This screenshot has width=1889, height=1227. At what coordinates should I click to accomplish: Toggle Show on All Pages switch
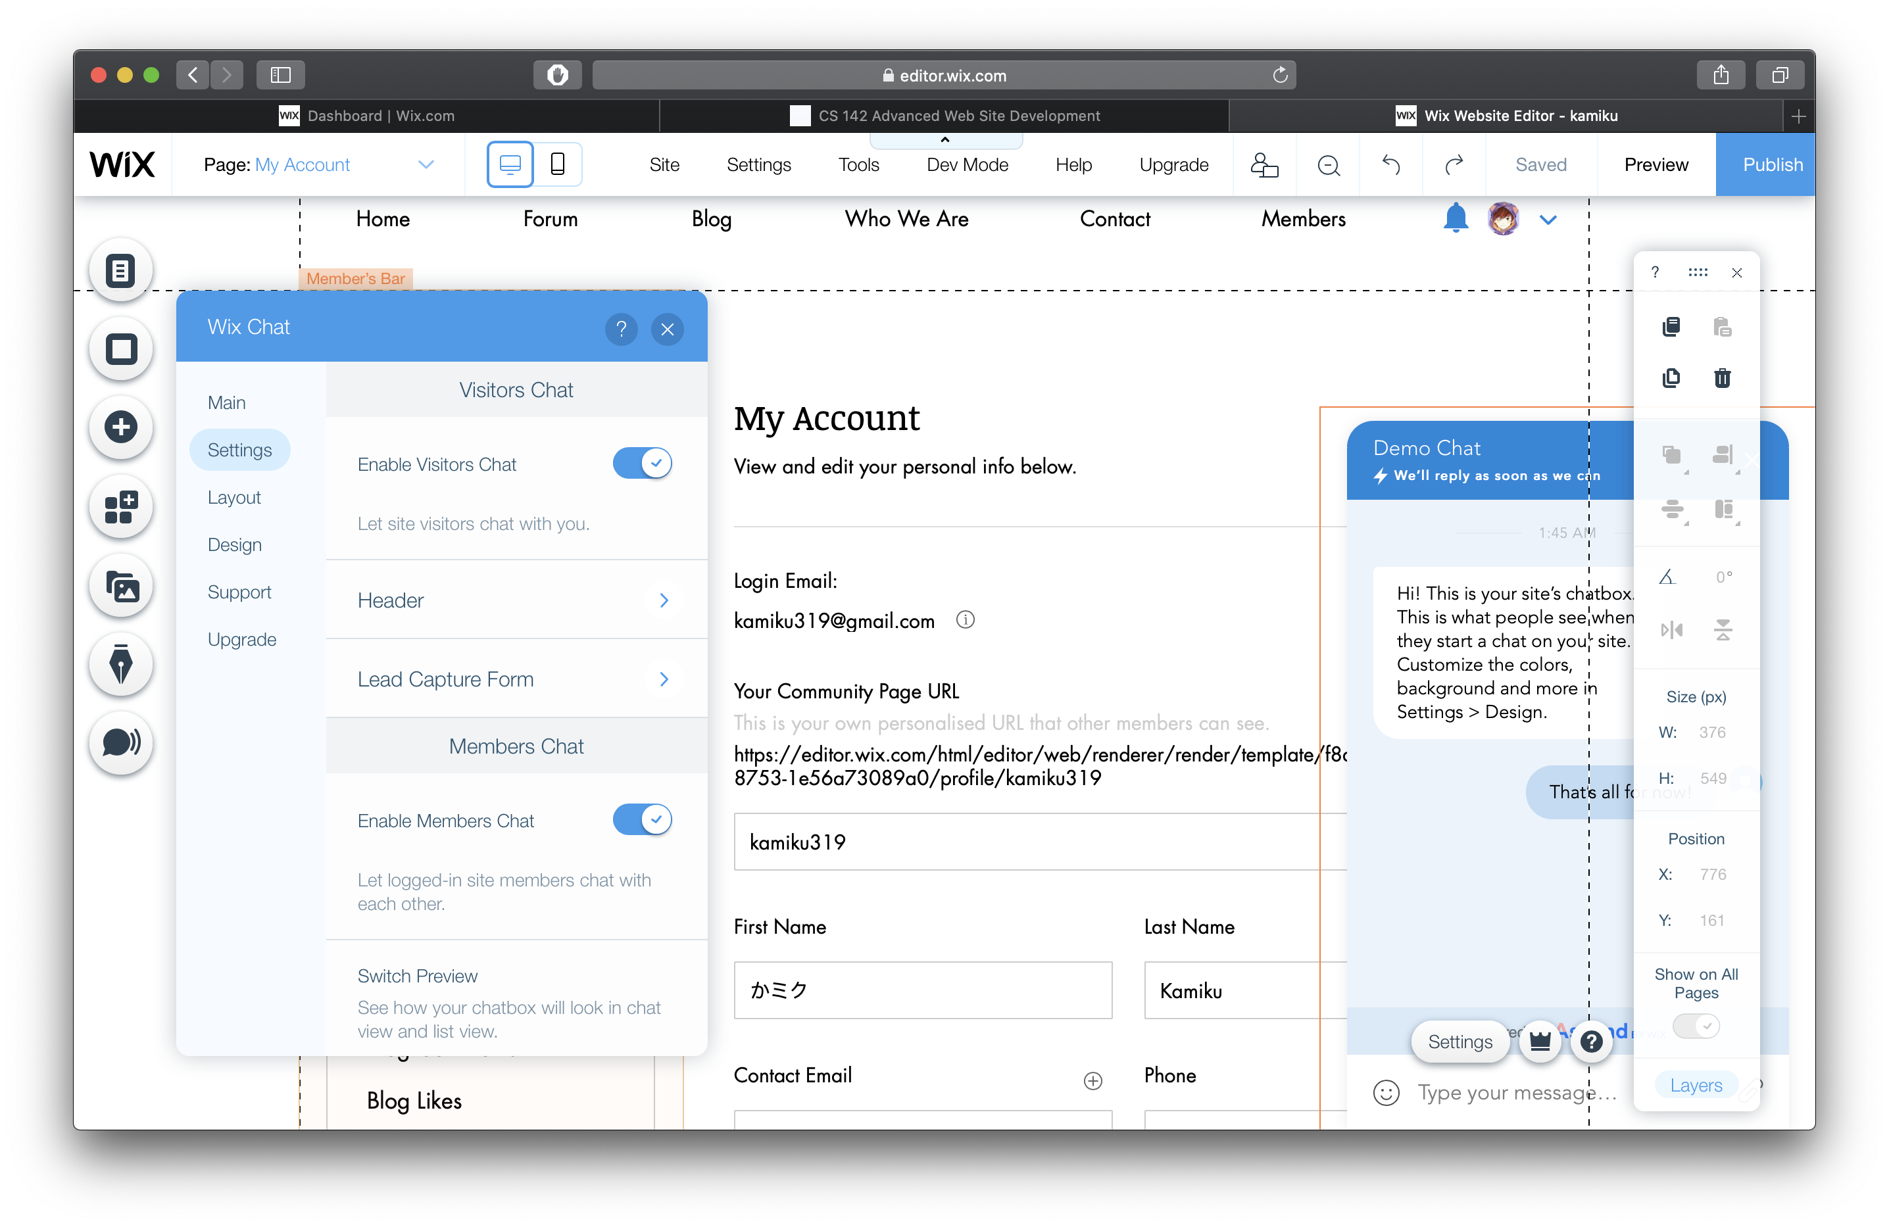tap(1696, 1026)
